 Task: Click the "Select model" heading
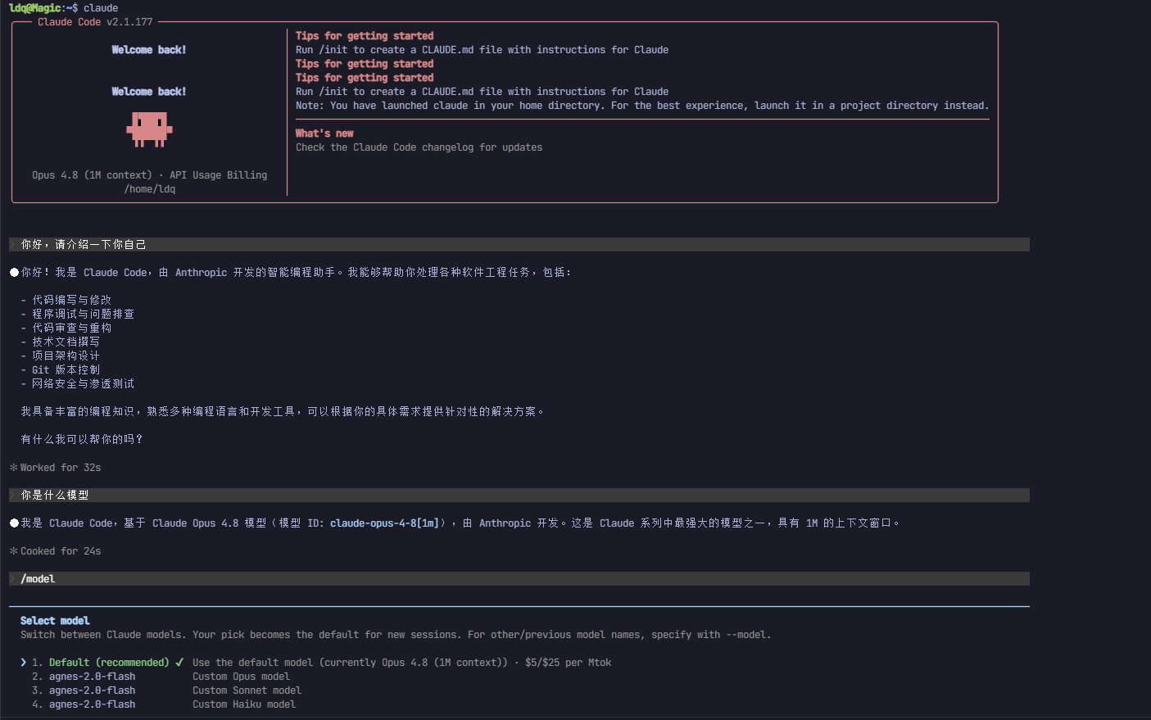point(55,621)
